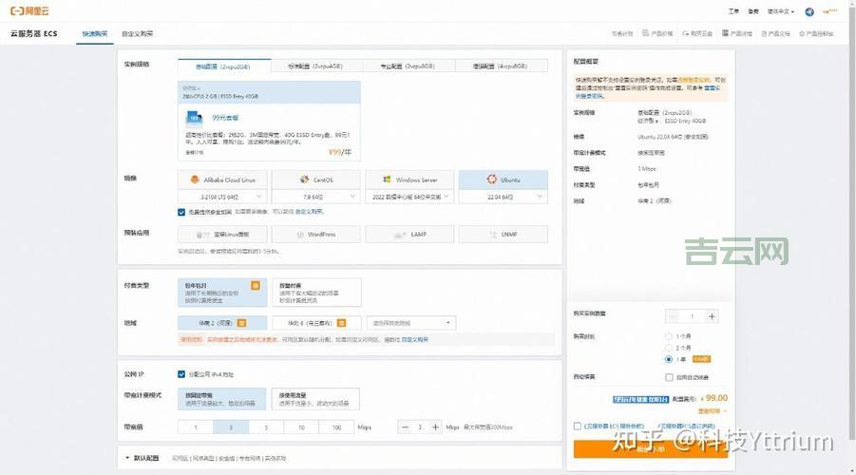Open the 工单 link in header

pyautogui.click(x=733, y=11)
